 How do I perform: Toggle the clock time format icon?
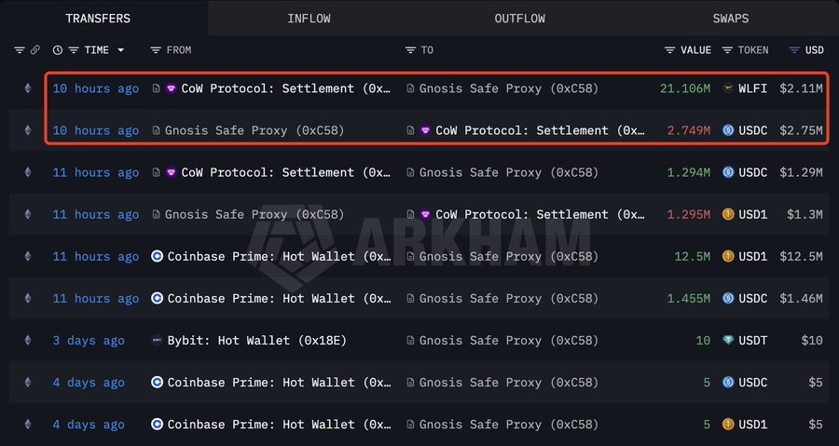click(58, 50)
